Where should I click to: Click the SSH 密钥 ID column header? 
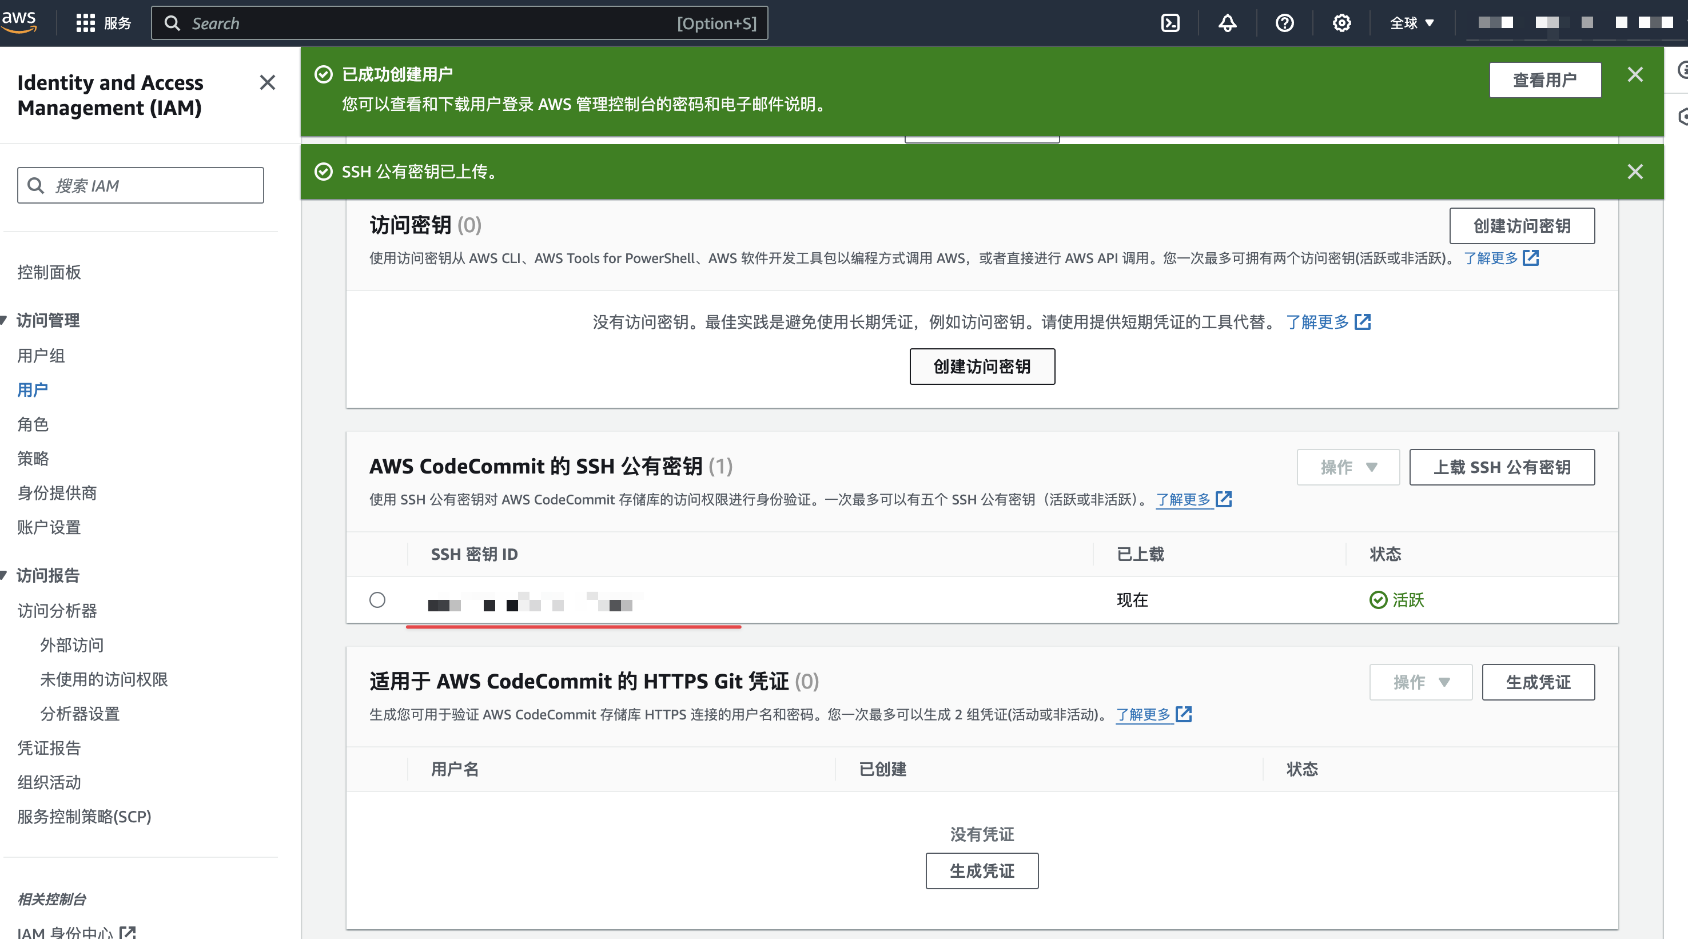(x=475, y=554)
